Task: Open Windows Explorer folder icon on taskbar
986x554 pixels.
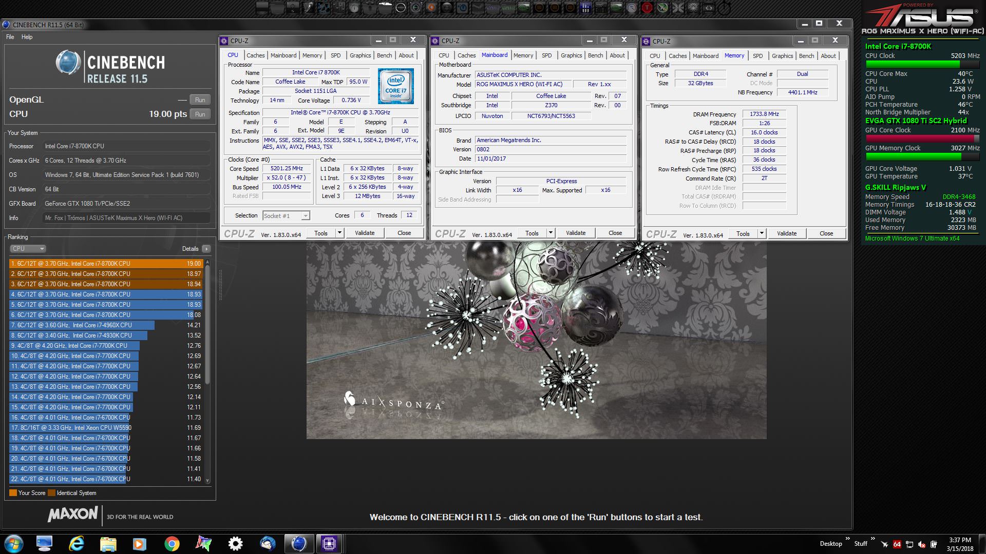Action: coord(108,544)
